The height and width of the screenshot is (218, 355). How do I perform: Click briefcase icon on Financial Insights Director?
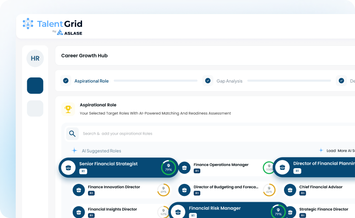tap(79, 212)
